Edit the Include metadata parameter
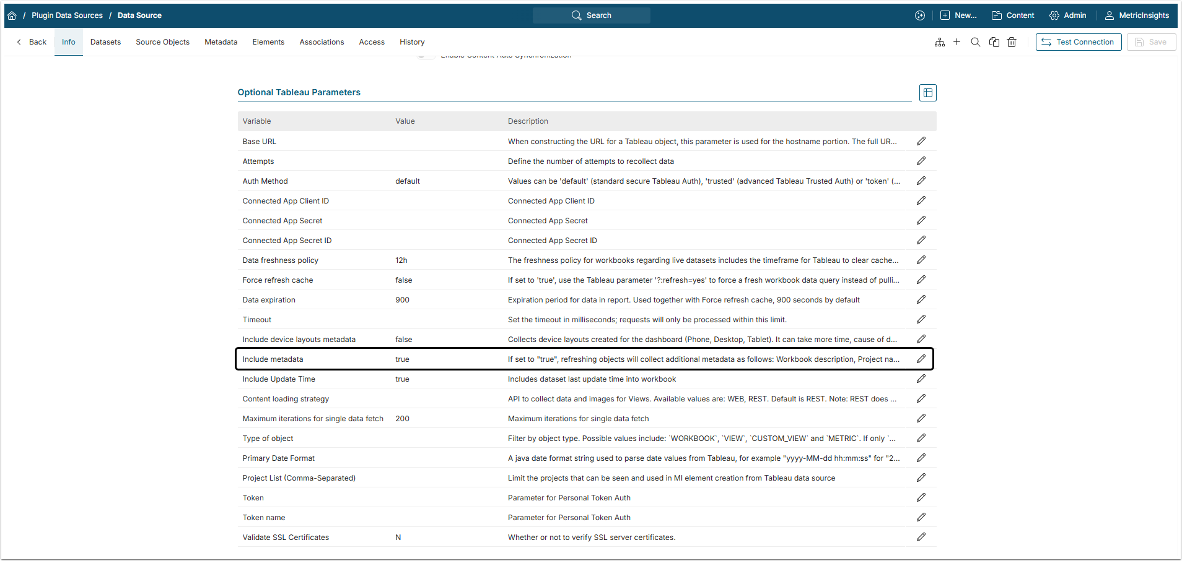Image resolution: width=1182 pixels, height=561 pixels. pos(921,359)
